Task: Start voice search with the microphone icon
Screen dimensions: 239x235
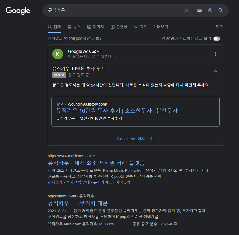Action: 210,10
